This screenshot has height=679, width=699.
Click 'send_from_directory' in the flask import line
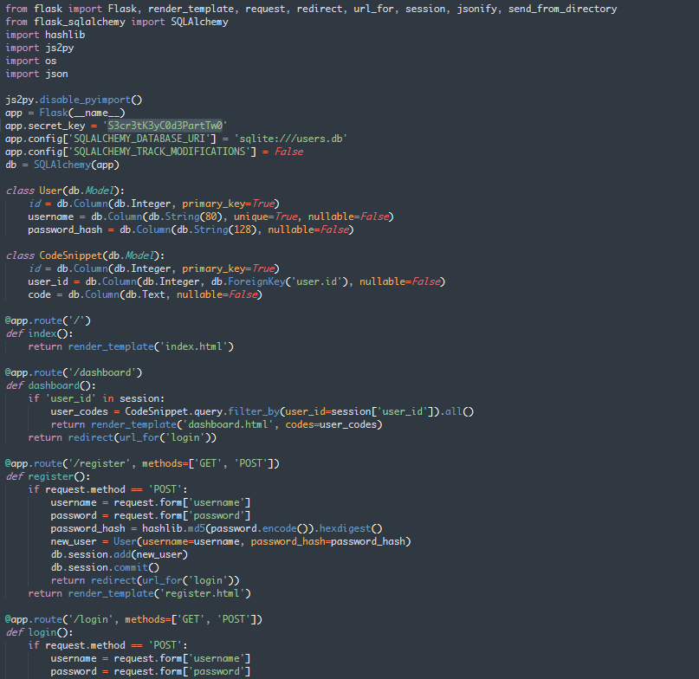click(563, 9)
